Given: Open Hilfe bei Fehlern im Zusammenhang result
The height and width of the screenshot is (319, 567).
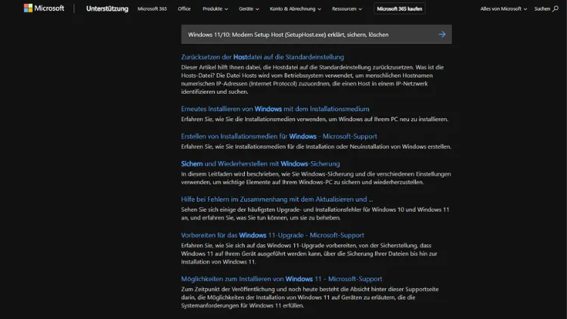Looking at the screenshot, I should tap(277, 200).
